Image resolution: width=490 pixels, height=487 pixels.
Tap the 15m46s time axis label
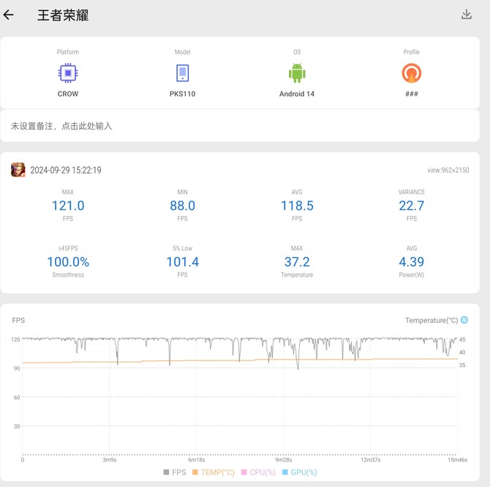click(x=458, y=460)
